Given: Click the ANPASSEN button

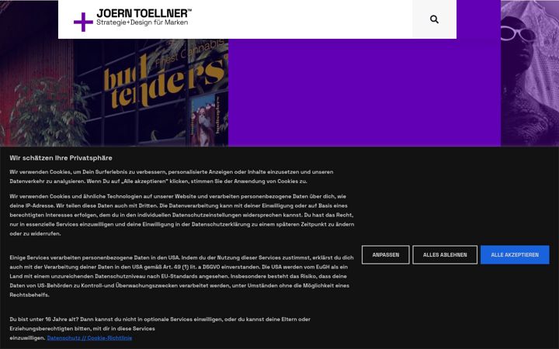Looking at the screenshot, I should click(385, 254).
